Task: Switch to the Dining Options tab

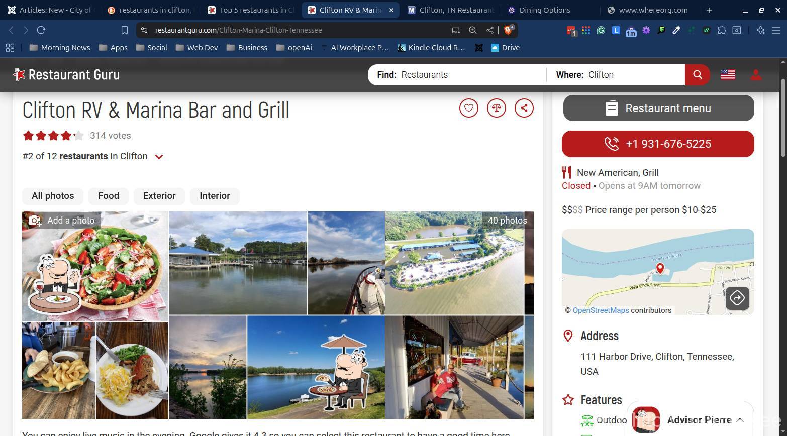Action: [544, 10]
